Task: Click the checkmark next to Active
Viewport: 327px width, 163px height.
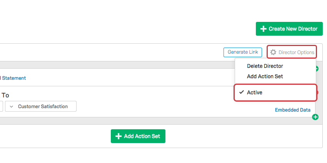Action: coord(241,92)
